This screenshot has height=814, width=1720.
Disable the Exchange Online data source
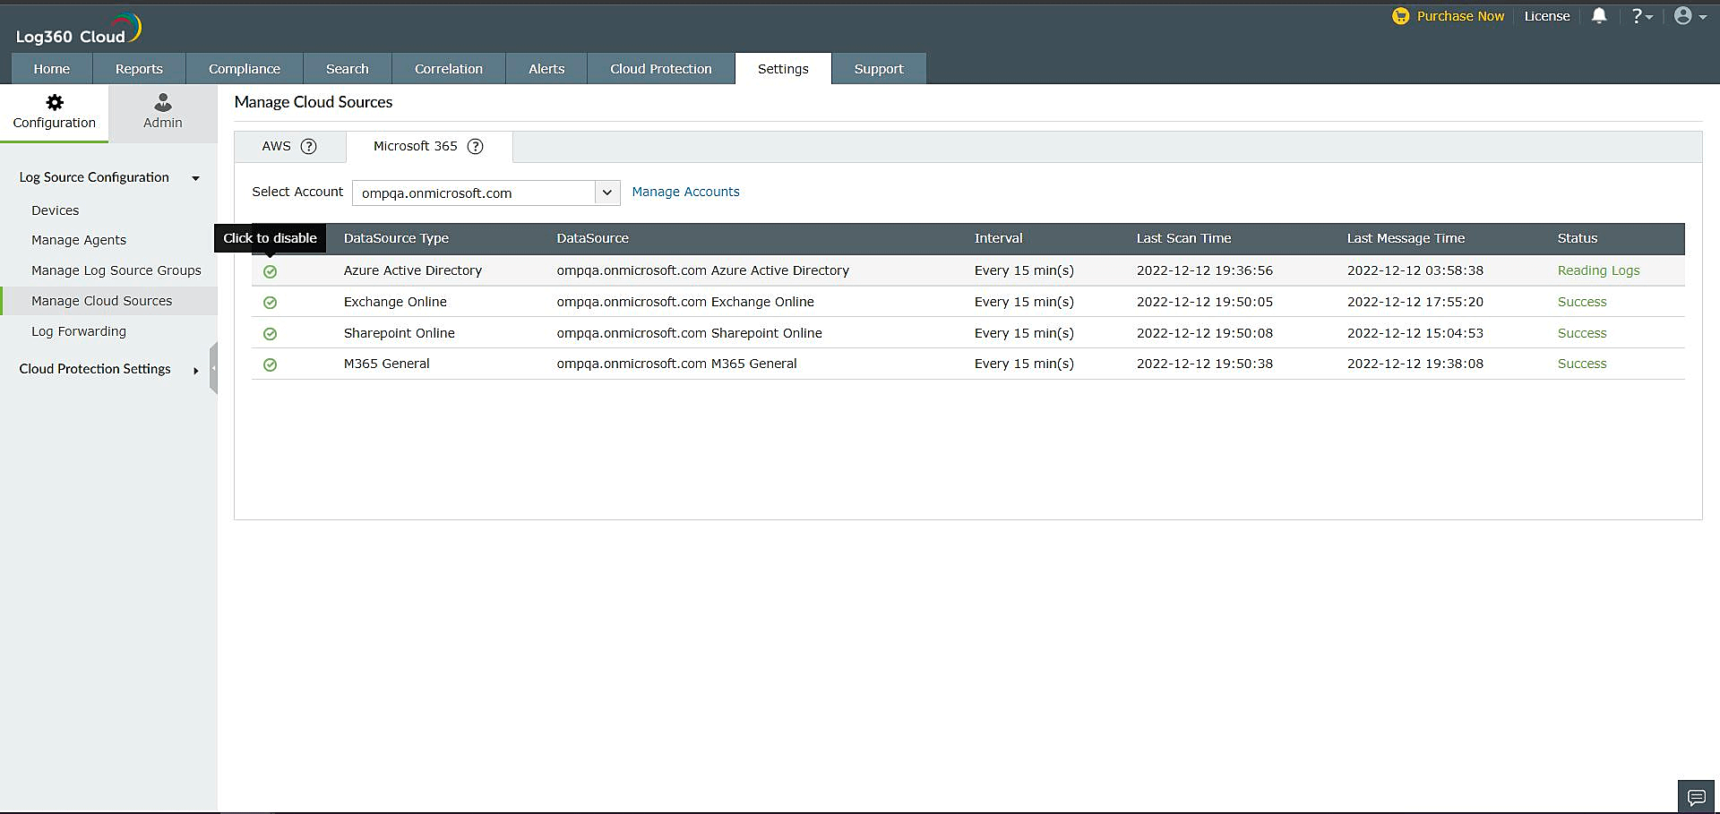pos(270,303)
